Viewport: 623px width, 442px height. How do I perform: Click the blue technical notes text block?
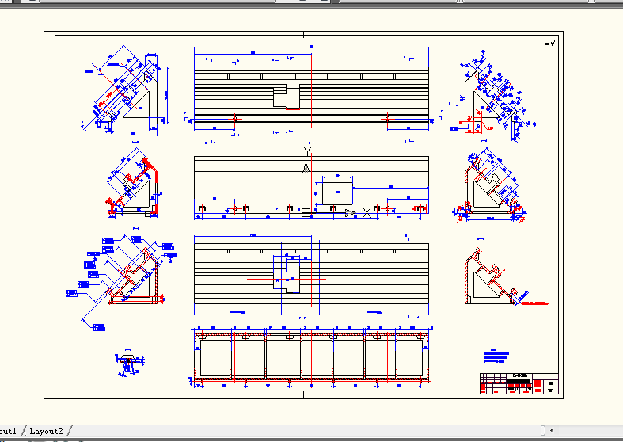[496, 356]
